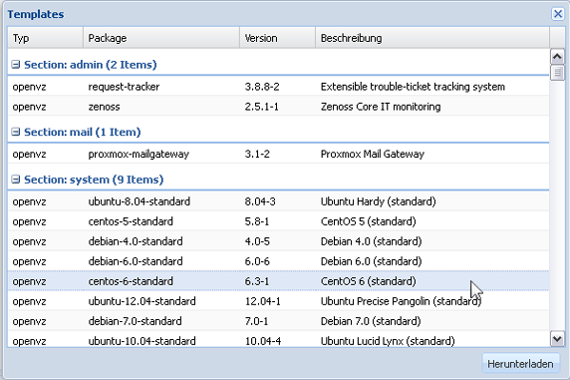Click 'CentOS 5 (standard)' description
Image resolution: width=570 pixels, height=380 pixels.
point(369,221)
